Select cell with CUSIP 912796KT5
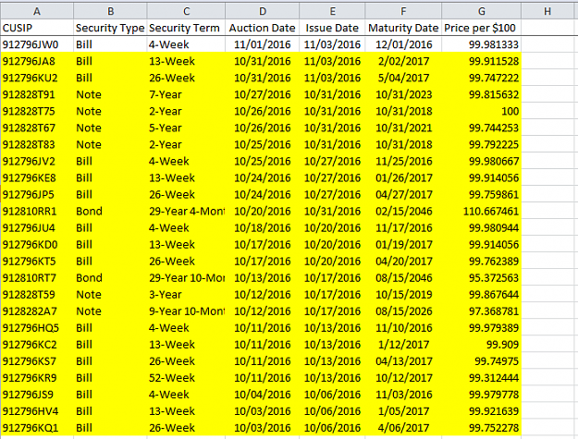This screenshot has height=439, width=578. click(x=37, y=262)
